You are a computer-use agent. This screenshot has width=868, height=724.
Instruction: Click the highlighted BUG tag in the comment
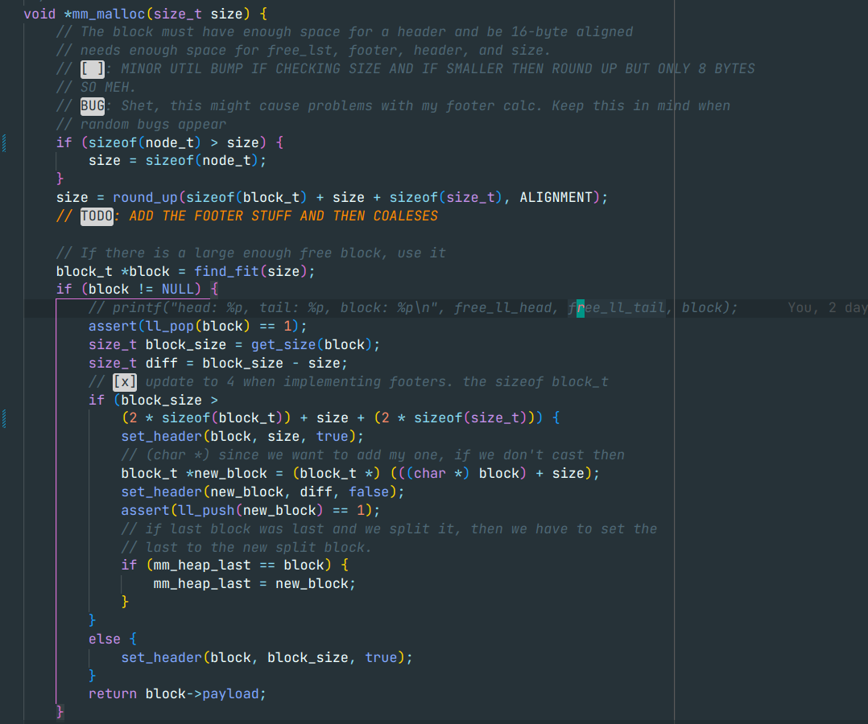click(93, 105)
